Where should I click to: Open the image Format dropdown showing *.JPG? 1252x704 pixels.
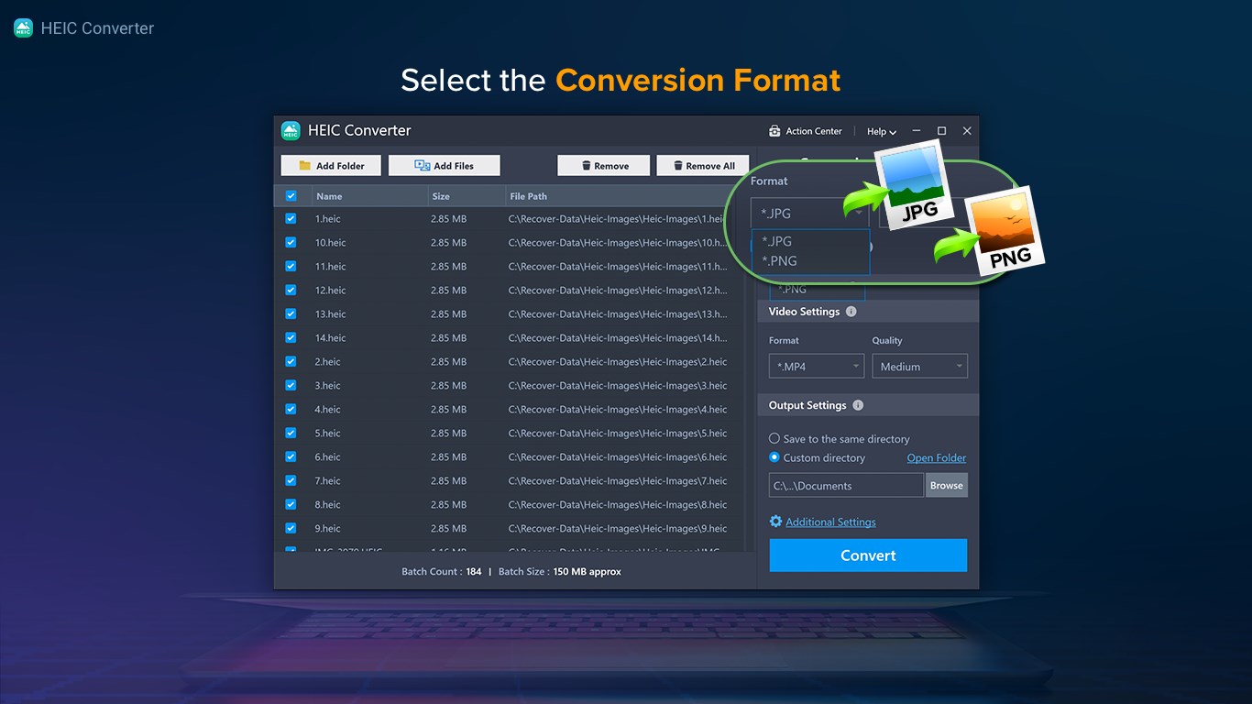point(810,214)
